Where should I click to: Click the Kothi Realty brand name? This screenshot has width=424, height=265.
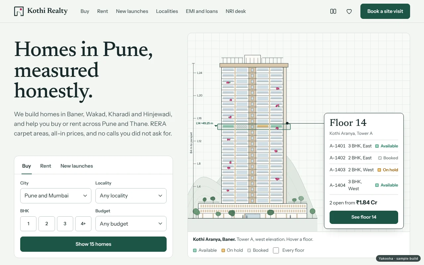point(47,11)
